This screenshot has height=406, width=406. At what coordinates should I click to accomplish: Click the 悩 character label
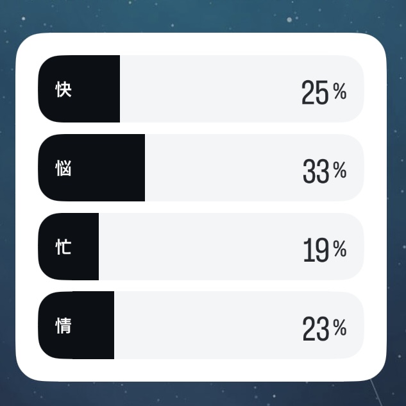[x=63, y=168]
